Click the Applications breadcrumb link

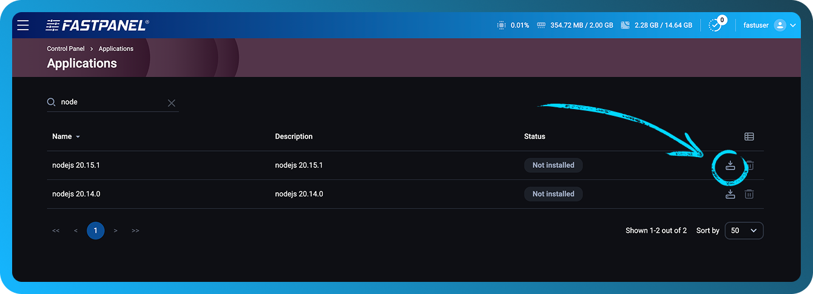click(x=116, y=48)
